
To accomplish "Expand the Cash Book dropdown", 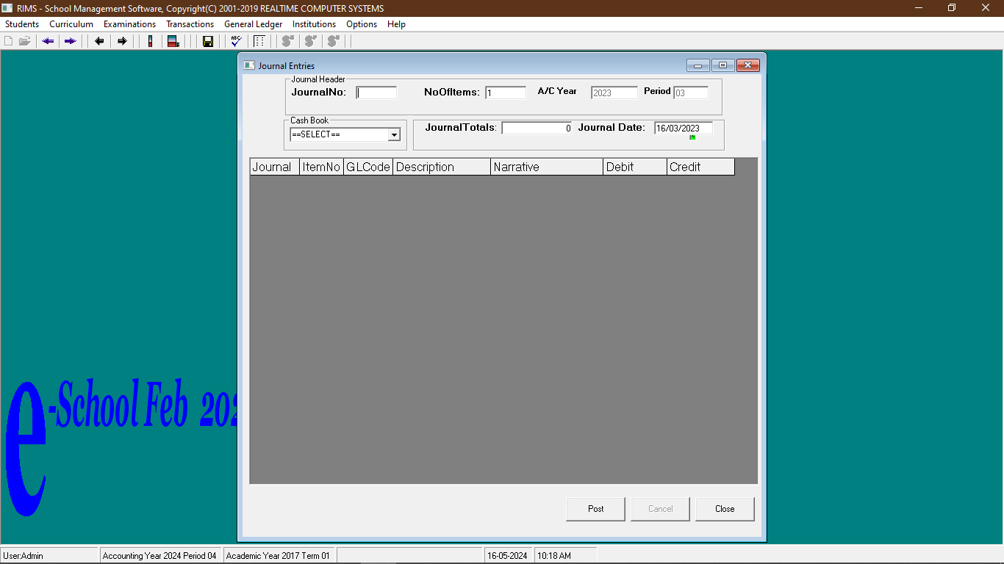I will point(394,135).
